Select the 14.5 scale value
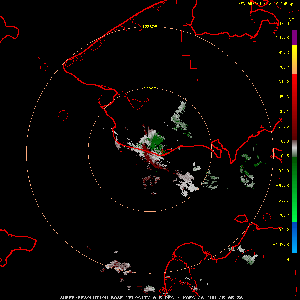Screen dimensions: 300x300 pos(284,126)
